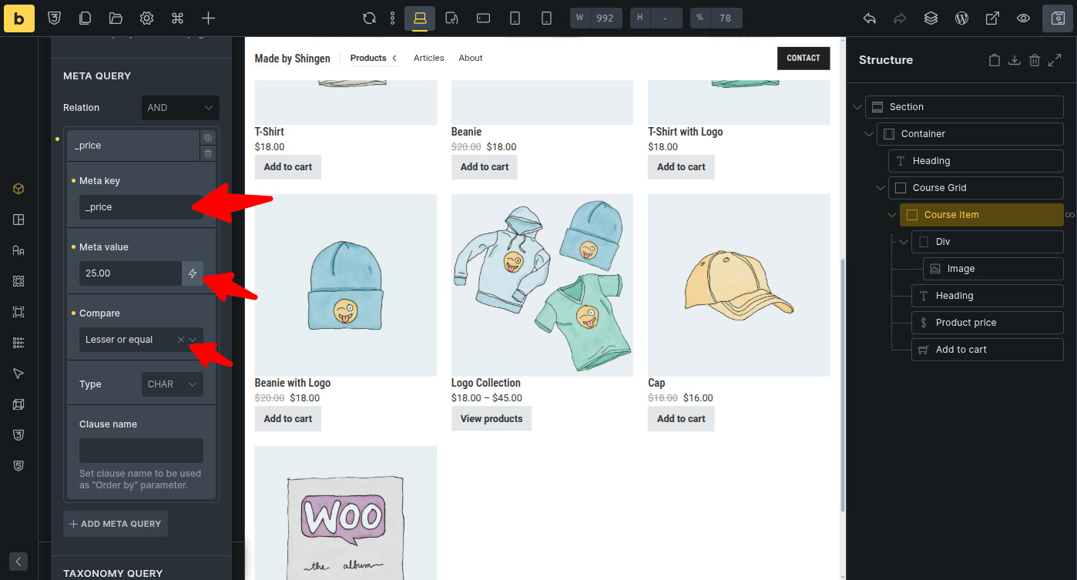Viewport: 1077px width, 580px height.
Task: Click the Logo Collection product image
Action: click(x=542, y=285)
